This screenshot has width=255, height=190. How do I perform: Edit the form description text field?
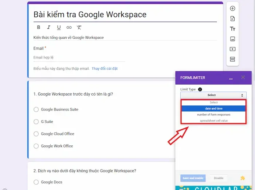click(125, 38)
